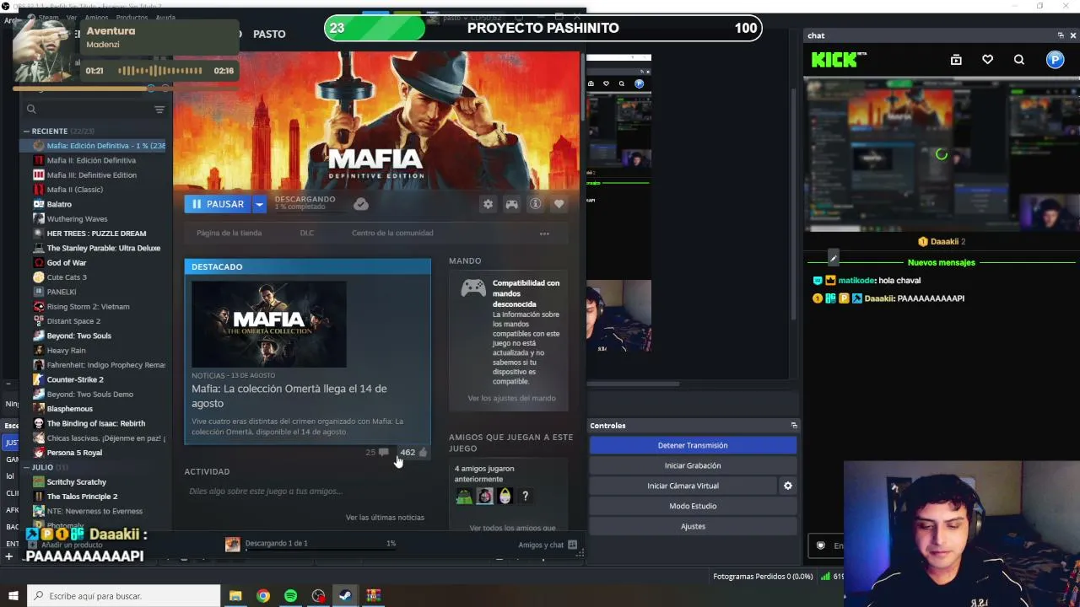The height and width of the screenshot is (607, 1080).
Task: Click the audio waveform progress of Aventura track
Action: coord(159,71)
